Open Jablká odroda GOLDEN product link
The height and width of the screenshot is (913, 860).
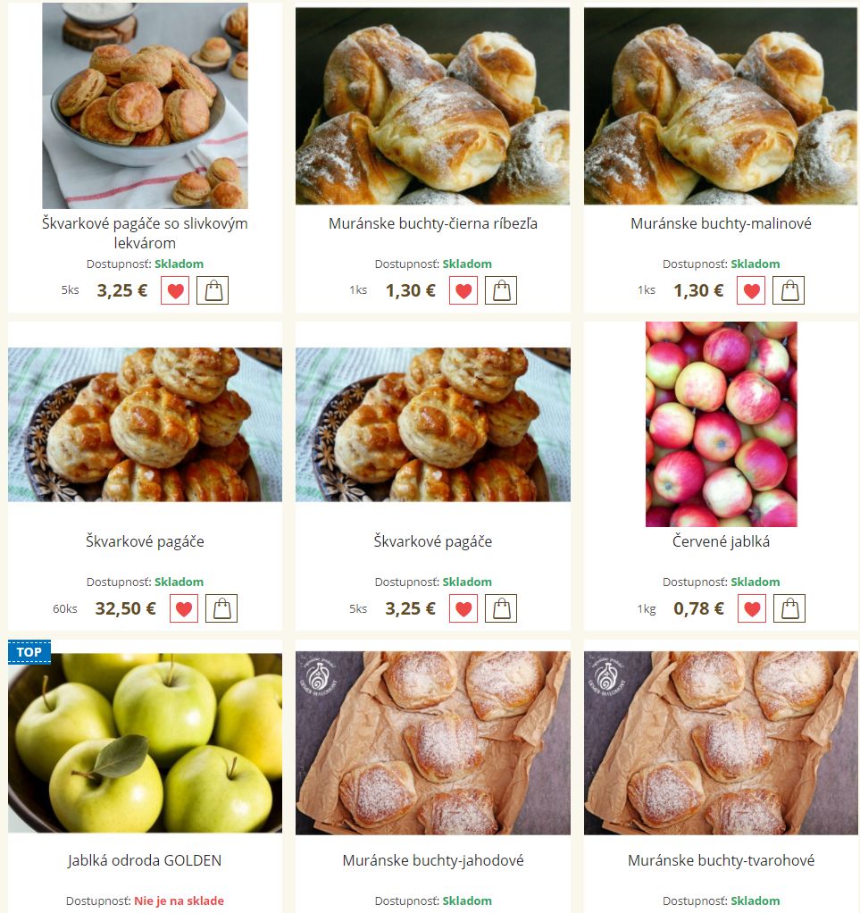click(x=145, y=860)
